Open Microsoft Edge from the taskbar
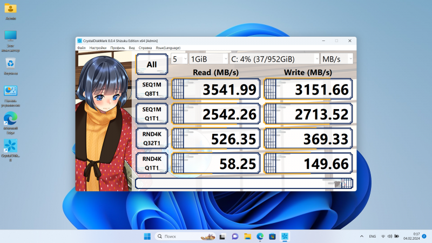Screen dimensions: 432x243 coord(260,237)
